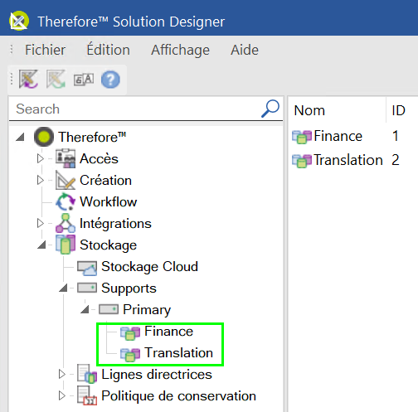Click the Création ruler and pencil icon
Viewport: 418px width, 412px height.
click(x=66, y=180)
